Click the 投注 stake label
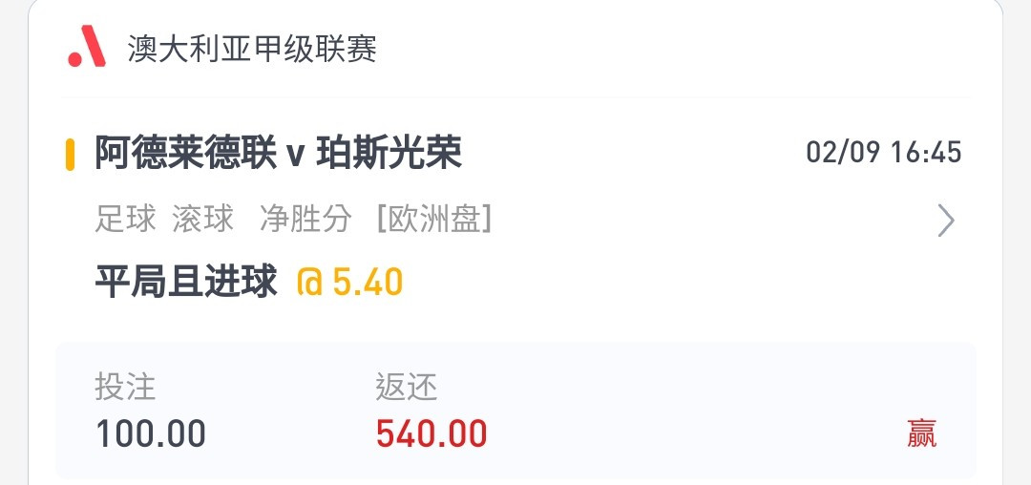Screen dimensions: 1031x485 pyautogui.click(x=125, y=387)
